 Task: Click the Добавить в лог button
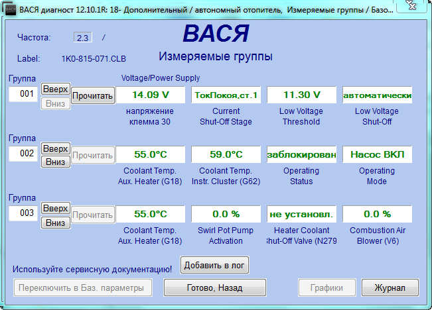tap(214, 265)
